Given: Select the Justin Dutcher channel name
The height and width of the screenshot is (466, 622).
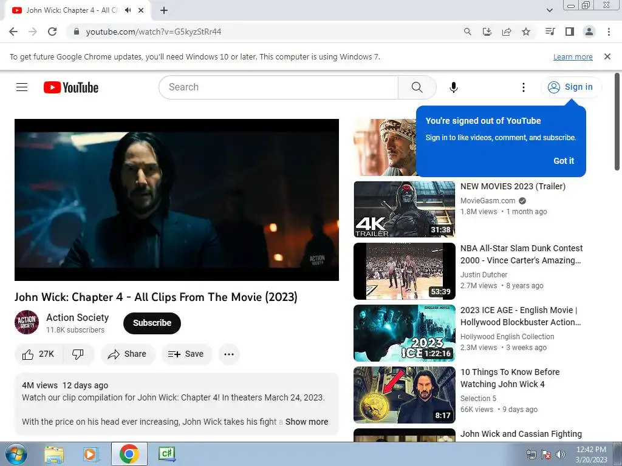Looking at the screenshot, I should pos(484,275).
